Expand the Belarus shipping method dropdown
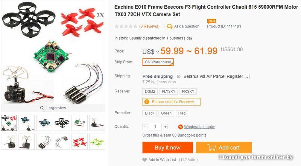The width and height of the screenshot is (301, 166). pos(247,77)
